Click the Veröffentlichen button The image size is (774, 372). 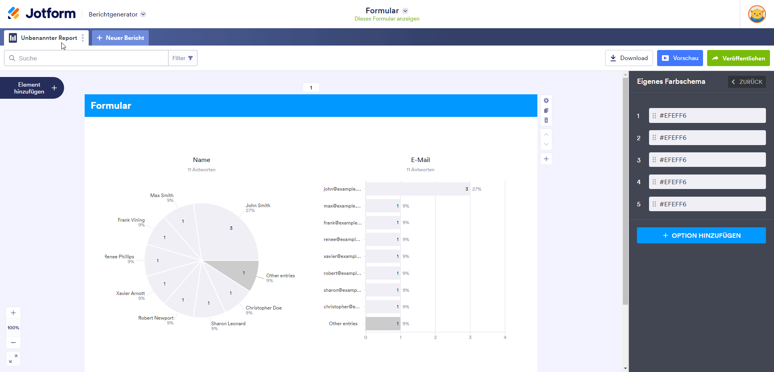pos(738,58)
